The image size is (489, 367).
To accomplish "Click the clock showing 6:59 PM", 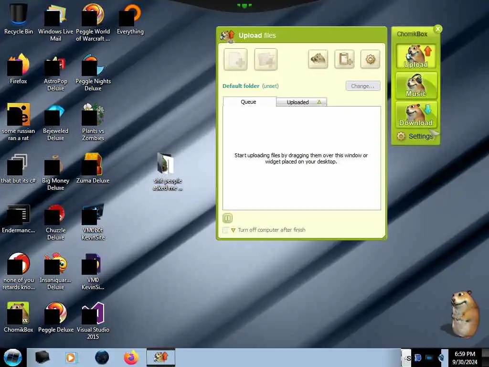I will 465,358.
